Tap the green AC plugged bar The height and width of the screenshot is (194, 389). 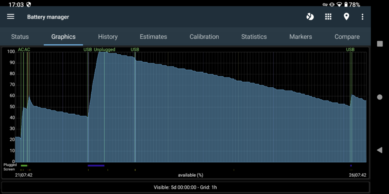coord(24,166)
